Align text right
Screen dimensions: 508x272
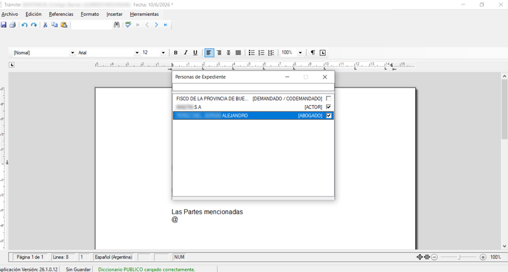coord(219,53)
